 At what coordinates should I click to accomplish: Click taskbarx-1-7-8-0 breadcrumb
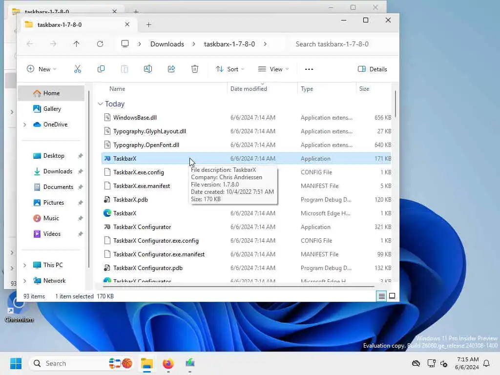click(x=229, y=44)
